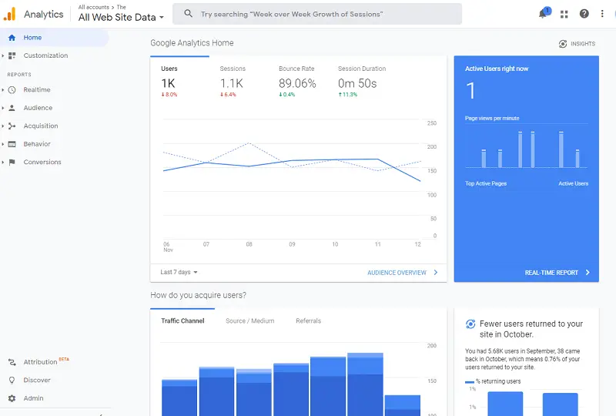Image resolution: width=616 pixels, height=416 pixels.
Task: Select the Sessions metric tab
Action: tap(239, 82)
